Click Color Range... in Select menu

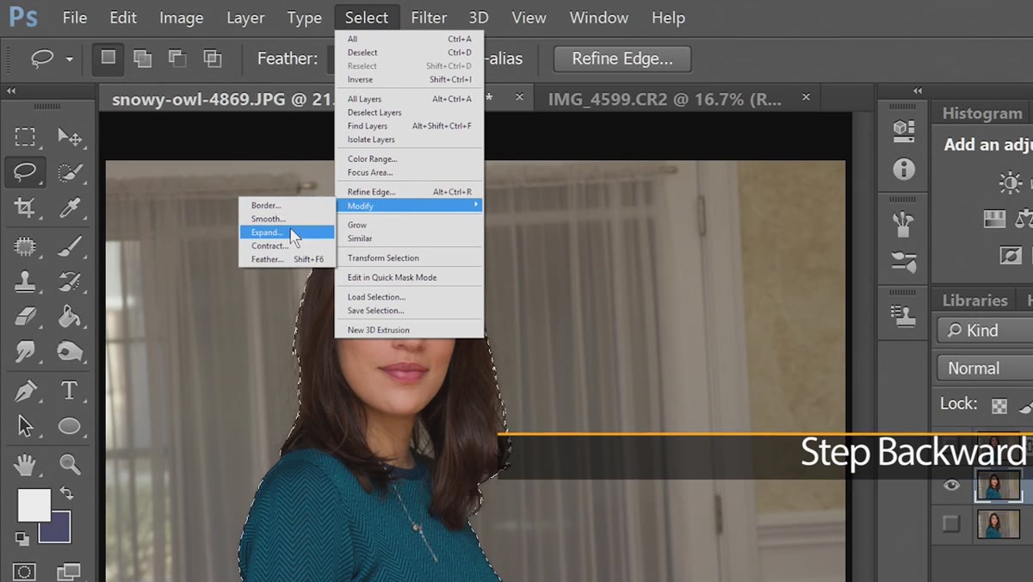pos(409,158)
